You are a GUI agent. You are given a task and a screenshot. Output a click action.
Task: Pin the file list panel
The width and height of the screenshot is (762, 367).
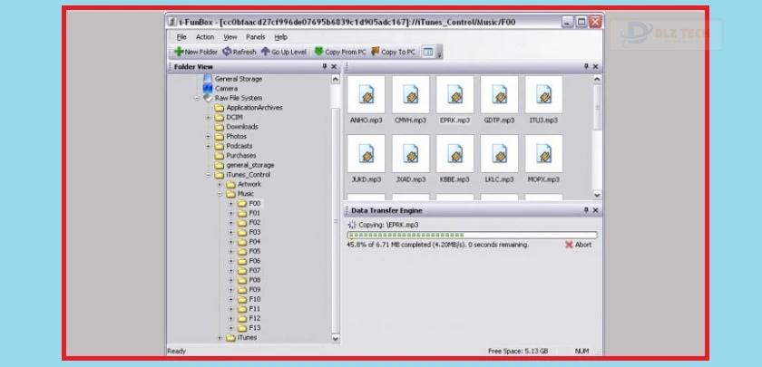[586, 66]
